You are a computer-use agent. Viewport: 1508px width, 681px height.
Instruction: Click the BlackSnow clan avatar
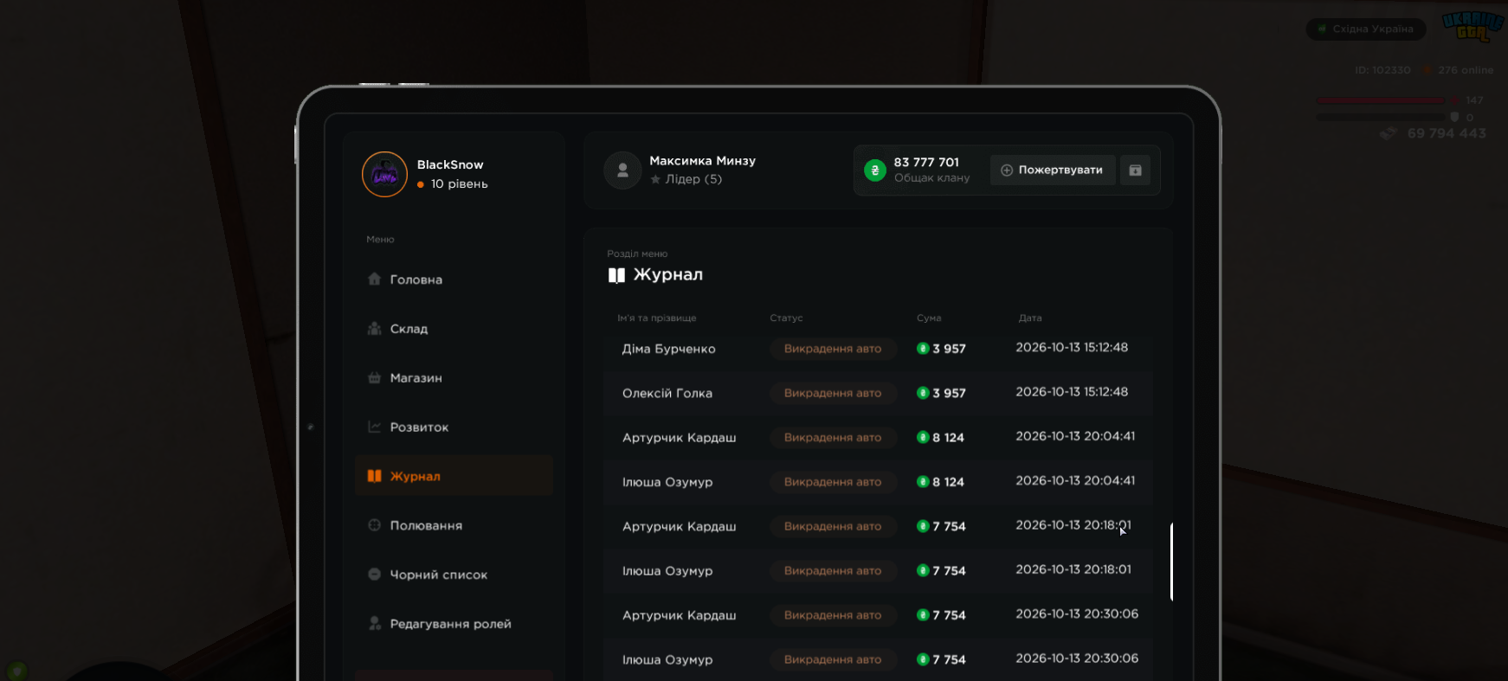[384, 174]
